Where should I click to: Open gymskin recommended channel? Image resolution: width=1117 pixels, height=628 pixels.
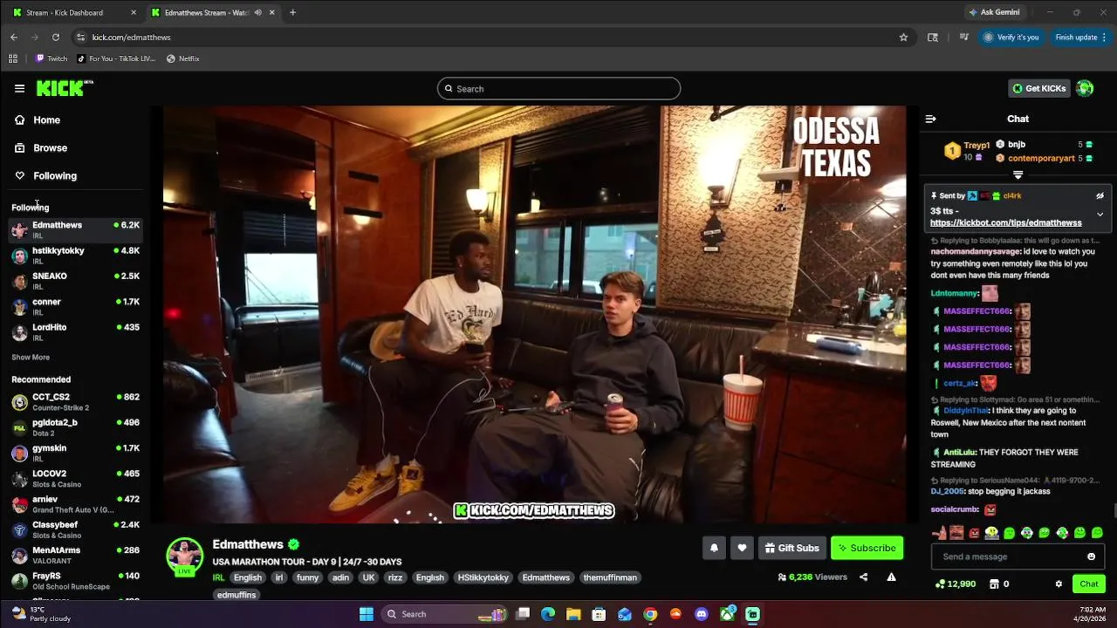point(76,453)
